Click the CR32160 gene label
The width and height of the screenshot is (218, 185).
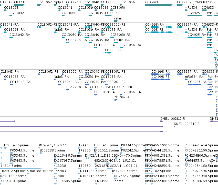21,2
